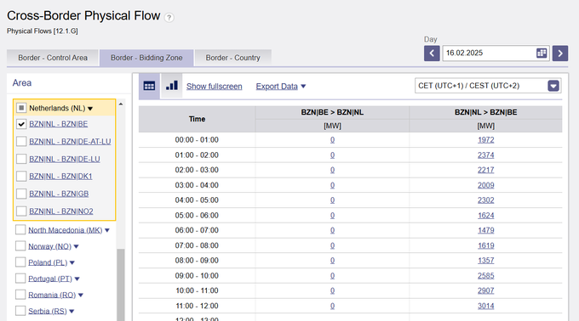
Task: Check the Romania (RO) checkbox
Action: [20, 295]
